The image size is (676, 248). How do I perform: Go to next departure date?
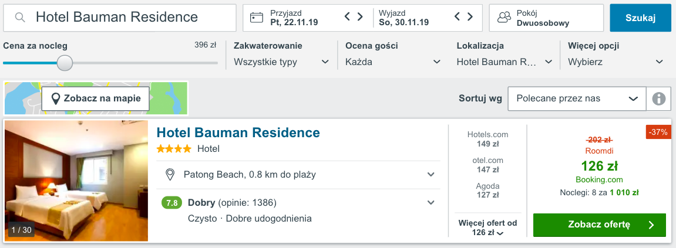click(470, 17)
